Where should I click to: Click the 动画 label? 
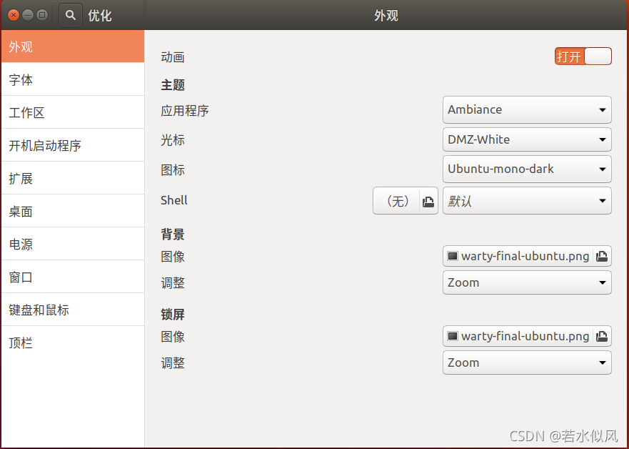pos(173,57)
